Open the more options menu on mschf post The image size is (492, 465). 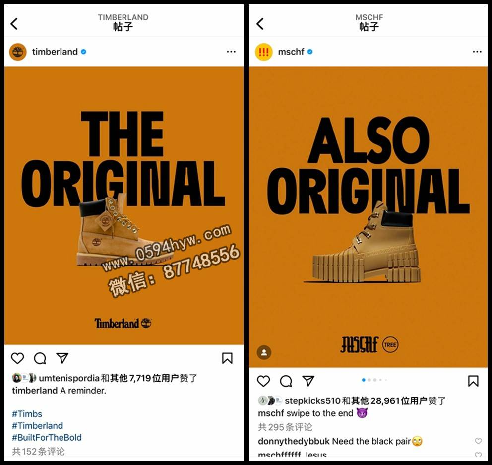click(x=477, y=52)
